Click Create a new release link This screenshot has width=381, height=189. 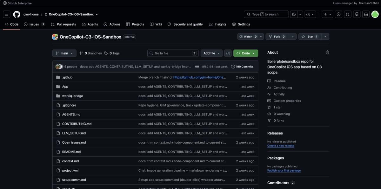click(x=281, y=146)
